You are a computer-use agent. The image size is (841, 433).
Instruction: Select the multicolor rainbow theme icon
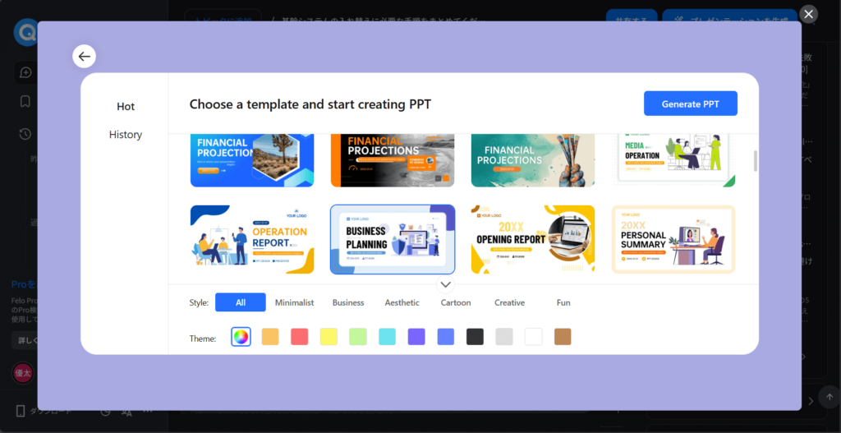pyautogui.click(x=241, y=337)
